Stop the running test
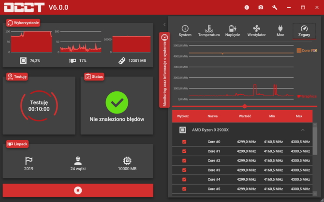Viewport: 324px width, 202px height. pos(78,190)
